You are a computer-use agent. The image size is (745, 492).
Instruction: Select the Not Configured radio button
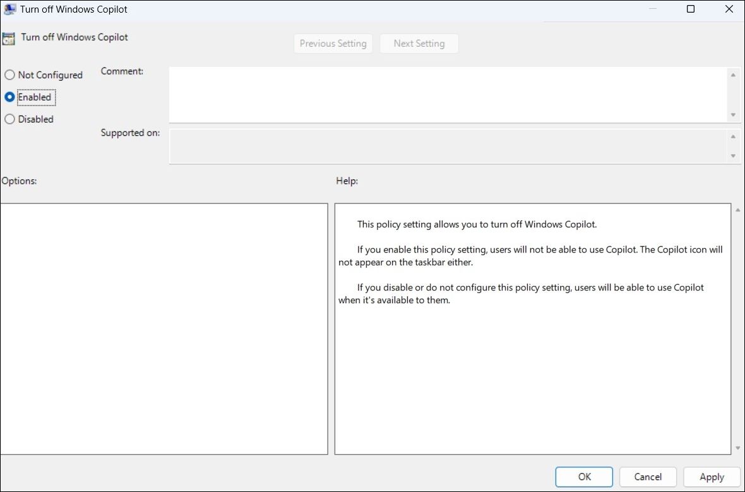point(9,75)
